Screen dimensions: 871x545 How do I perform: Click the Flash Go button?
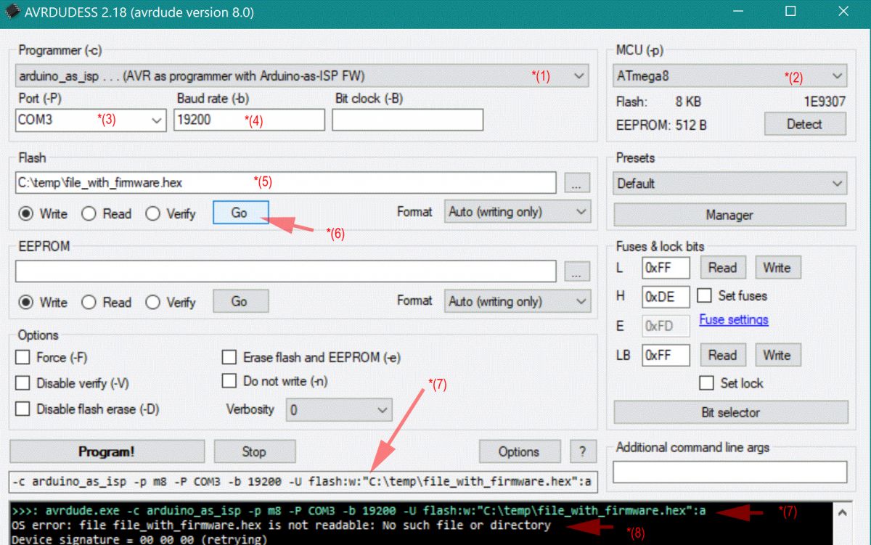coord(240,213)
